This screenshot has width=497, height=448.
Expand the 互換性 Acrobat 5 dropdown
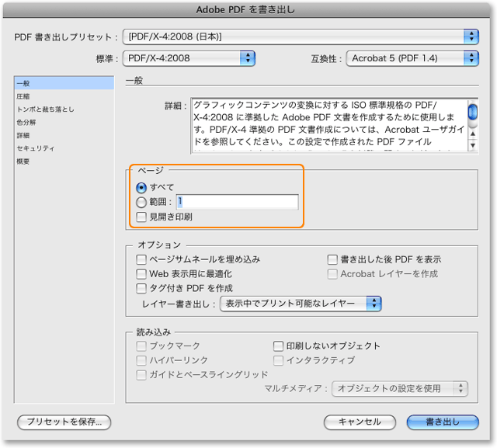click(x=412, y=57)
